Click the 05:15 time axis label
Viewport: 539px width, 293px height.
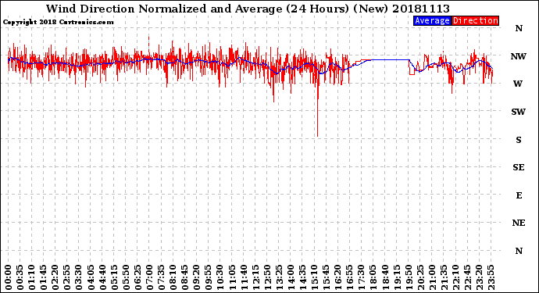[x=115, y=277]
